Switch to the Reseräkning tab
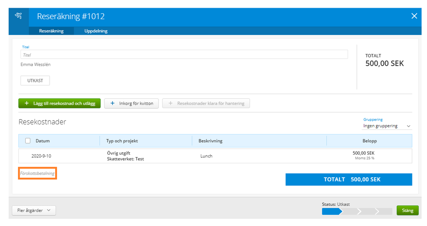This screenshot has height=226, width=427. (x=51, y=31)
